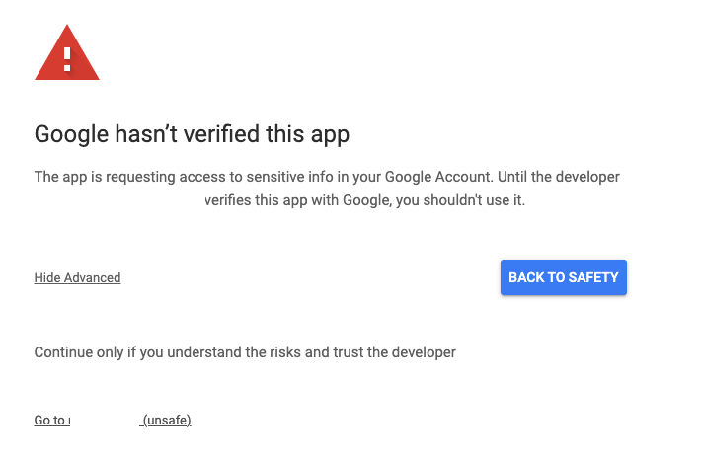Click the redacted developer name under 'Continue only'

point(117,377)
